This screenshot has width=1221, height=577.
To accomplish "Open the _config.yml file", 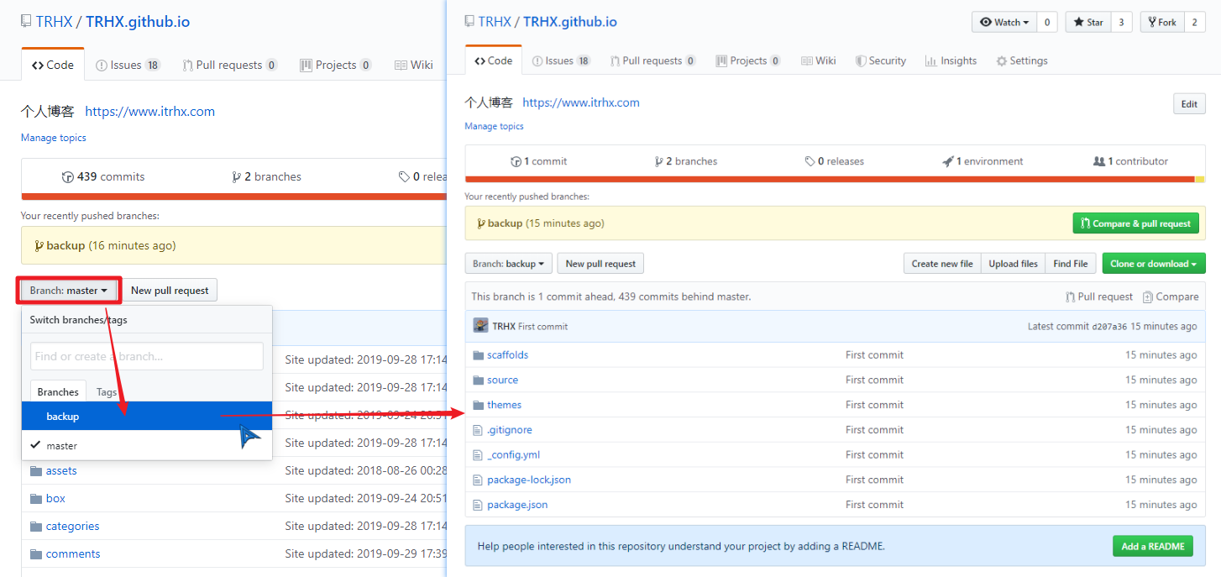I will [513, 455].
